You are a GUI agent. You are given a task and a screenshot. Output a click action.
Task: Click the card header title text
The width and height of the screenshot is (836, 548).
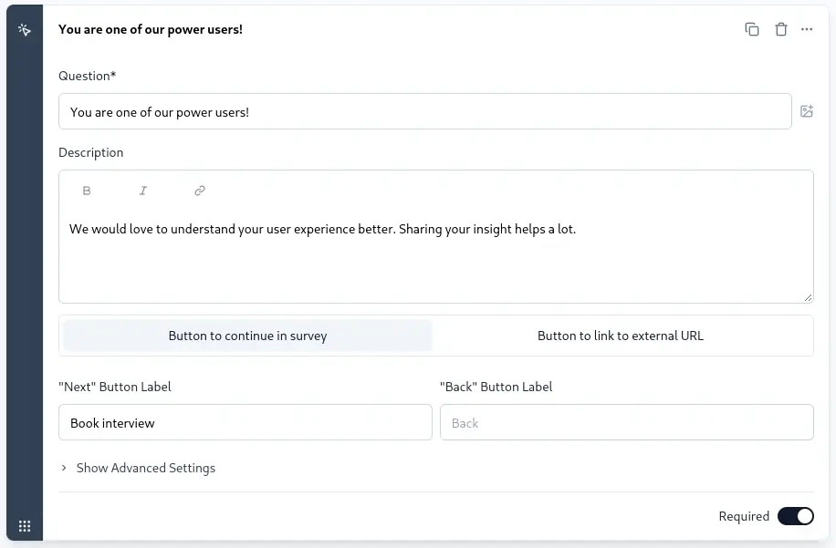[x=151, y=29]
